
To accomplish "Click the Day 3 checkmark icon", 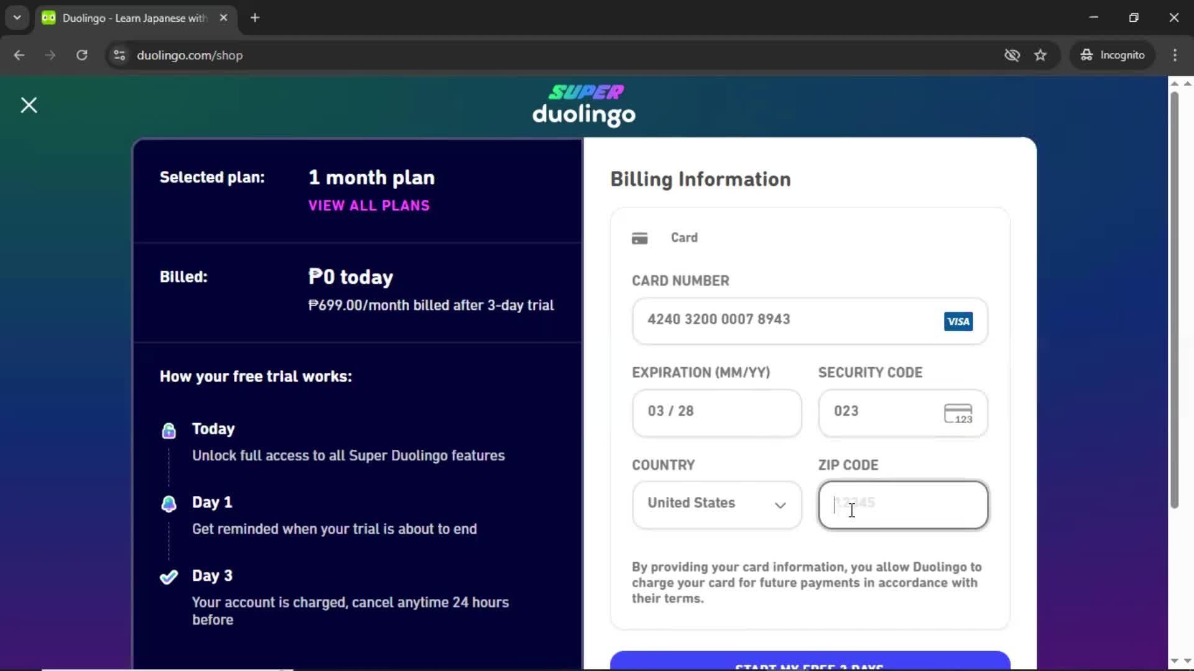I will 168,577.
